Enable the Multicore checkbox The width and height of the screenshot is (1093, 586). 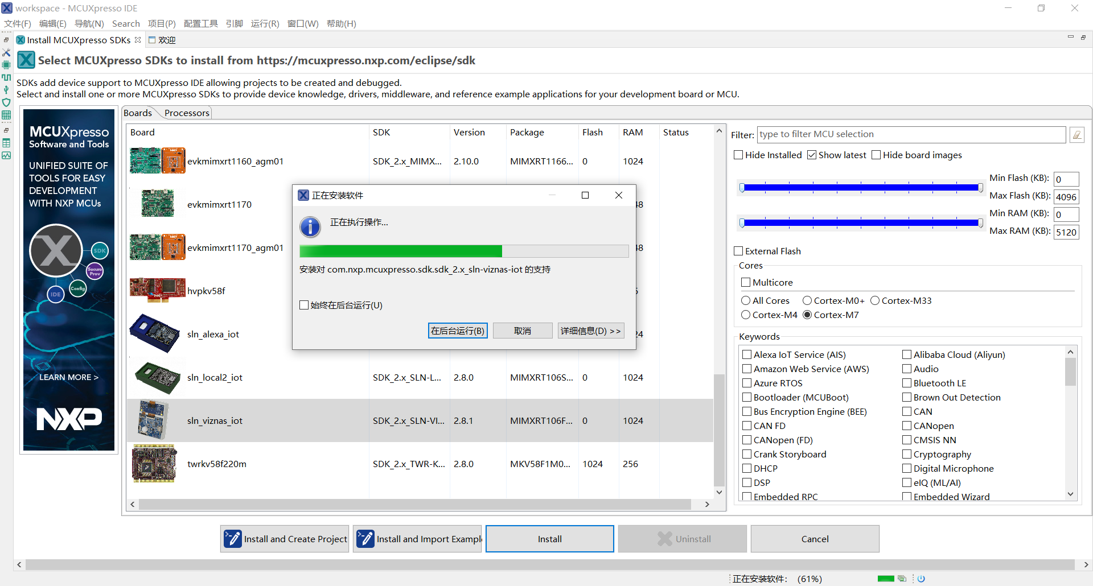(746, 282)
